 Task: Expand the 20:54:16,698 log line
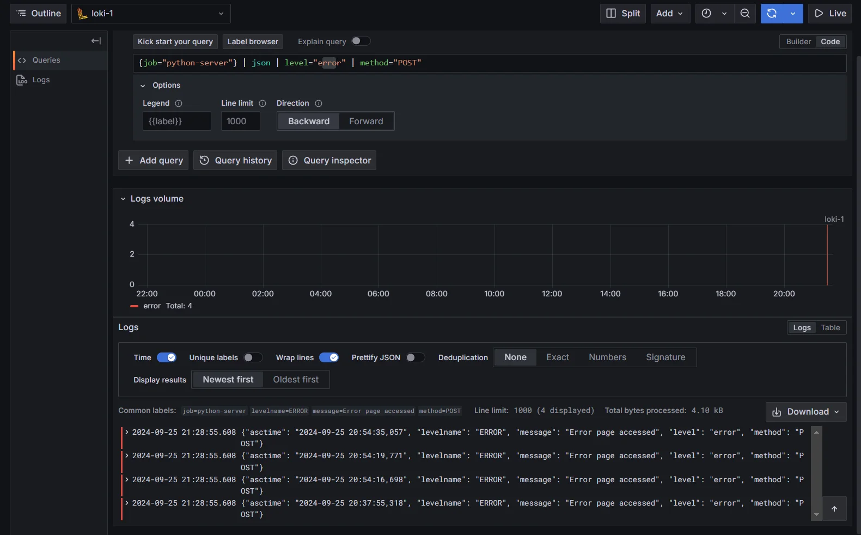click(x=127, y=479)
